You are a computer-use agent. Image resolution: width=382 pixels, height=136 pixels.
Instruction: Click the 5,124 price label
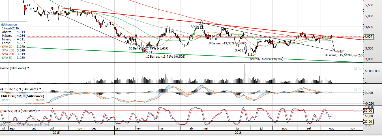click(x=52, y=13)
